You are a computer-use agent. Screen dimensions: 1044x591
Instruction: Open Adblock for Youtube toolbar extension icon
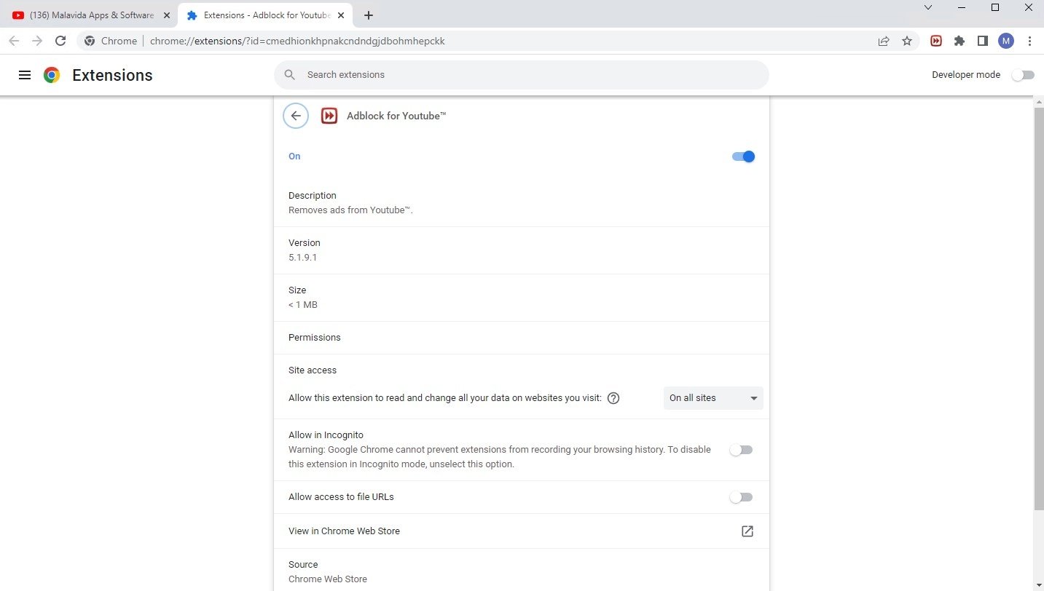tap(936, 41)
